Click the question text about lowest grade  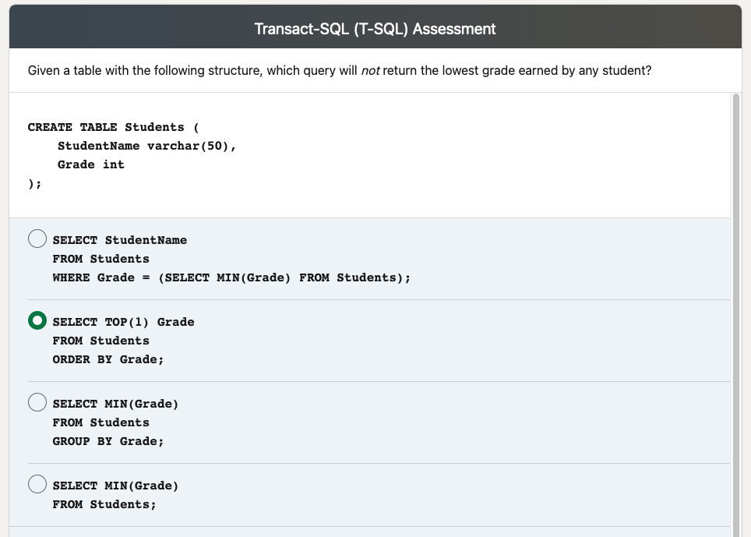pyautogui.click(x=339, y=70)
